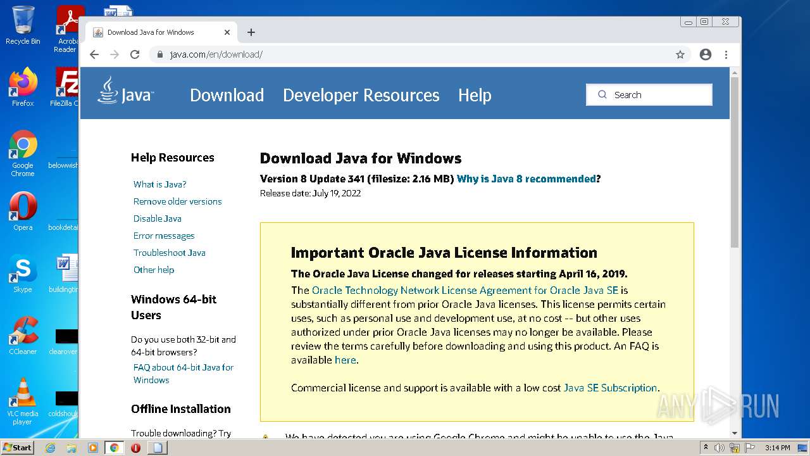The height and width of the screenshot is (456, 810).
Task: Open Remove older versions link
Action: click(177, 201)
